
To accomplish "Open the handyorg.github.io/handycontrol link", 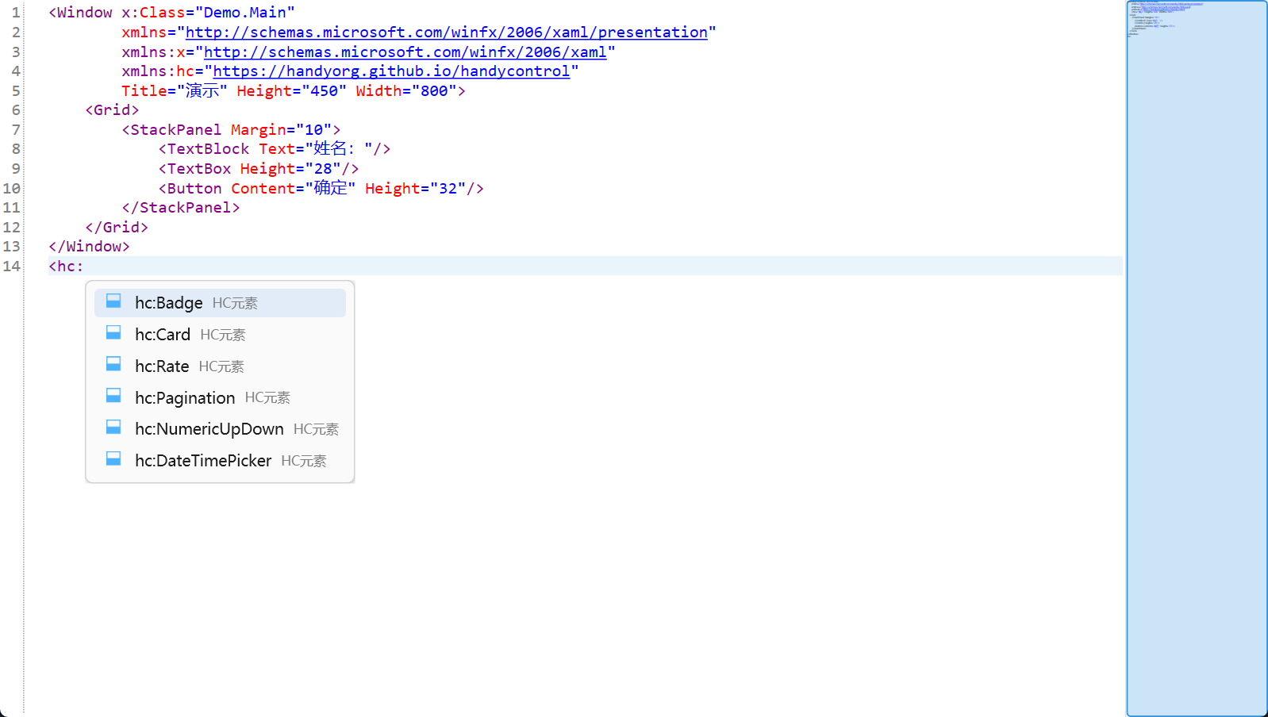I will (391, 71).
